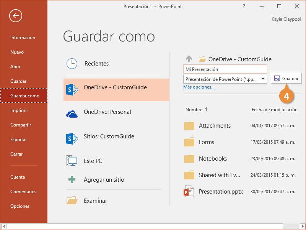Click the Notebooks folder icon

coord(189,158)
